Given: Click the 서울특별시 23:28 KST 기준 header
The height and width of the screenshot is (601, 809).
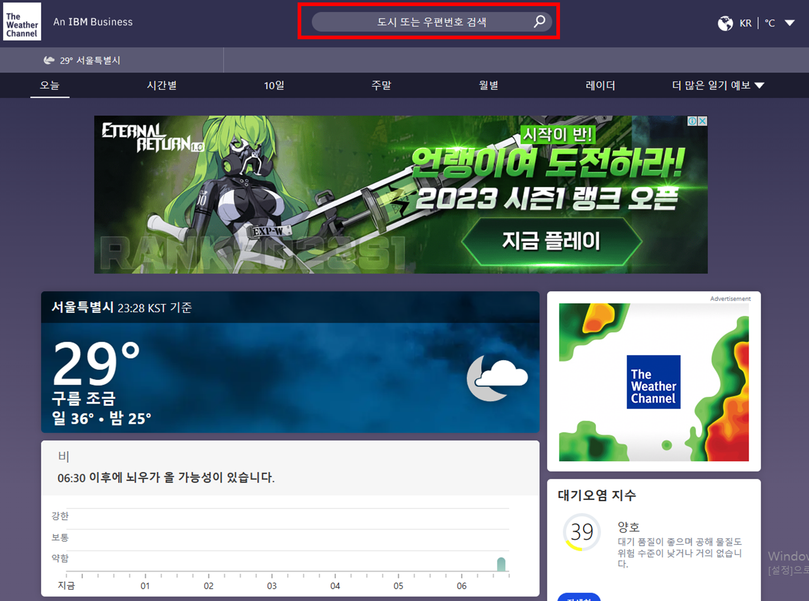Looking at the screenshot, I should 121,308.
